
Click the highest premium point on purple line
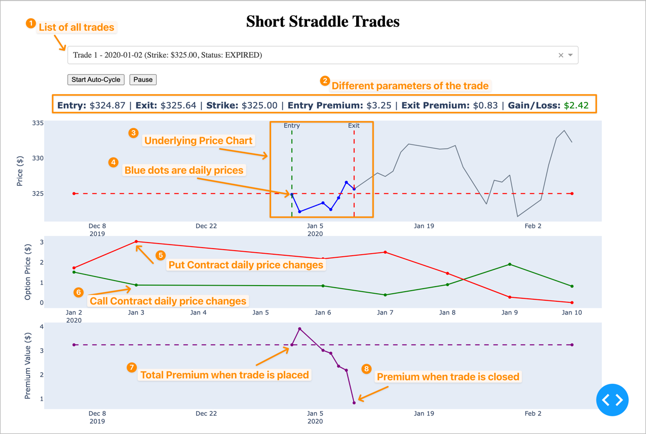(x=300, y=329)
